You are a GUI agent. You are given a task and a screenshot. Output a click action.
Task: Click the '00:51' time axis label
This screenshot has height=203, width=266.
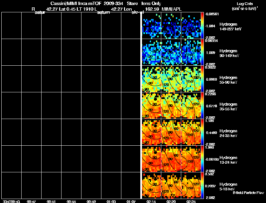(x=51, y=202)
